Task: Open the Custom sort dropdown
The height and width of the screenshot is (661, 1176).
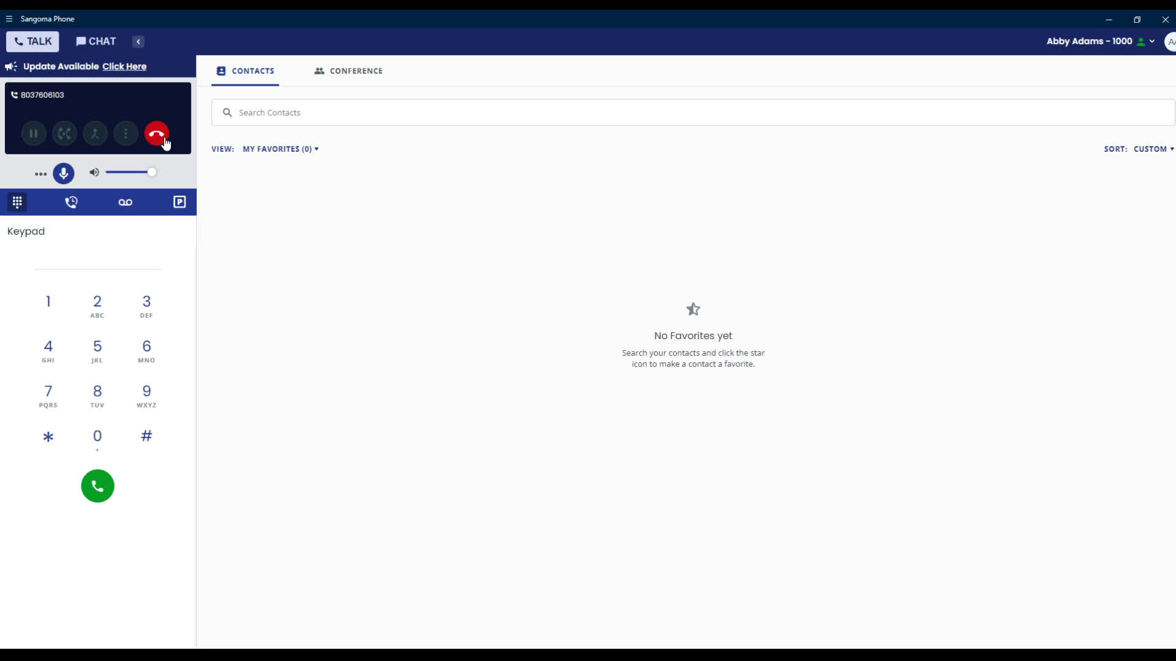Action: tap(1154, 149)
